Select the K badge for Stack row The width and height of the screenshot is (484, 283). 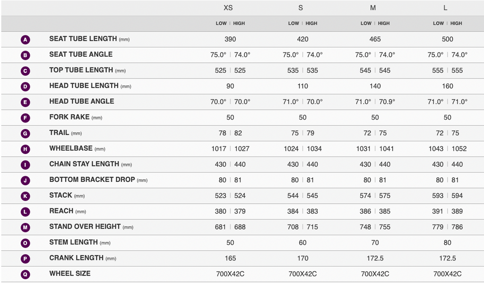coord(26,196)
